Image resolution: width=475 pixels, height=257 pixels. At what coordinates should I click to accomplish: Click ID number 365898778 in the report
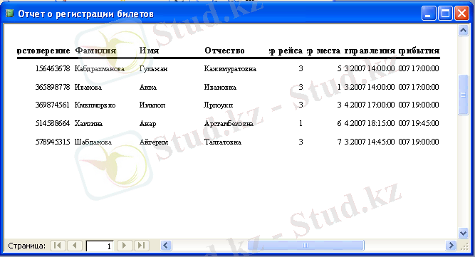[53, 87]
